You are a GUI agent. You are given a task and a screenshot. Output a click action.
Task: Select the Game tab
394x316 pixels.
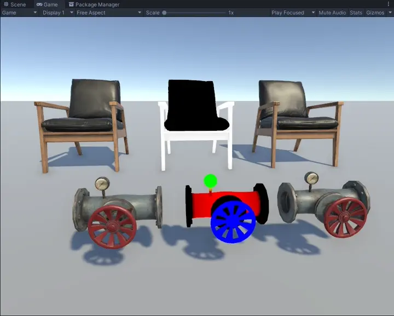pos(47,4)
